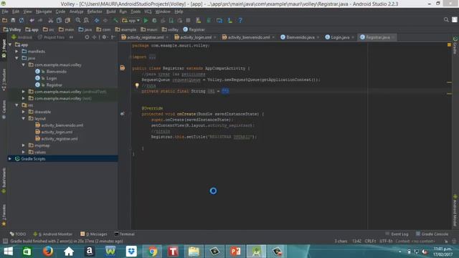This screenshot has height=258, width=459.
Task: Open the Navigate menu
Action: (x=44, y=11)
